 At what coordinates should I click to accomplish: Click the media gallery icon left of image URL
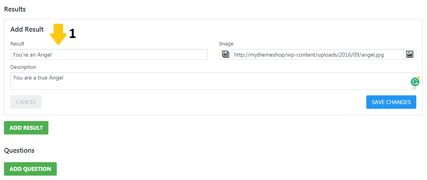pos(225,55)
